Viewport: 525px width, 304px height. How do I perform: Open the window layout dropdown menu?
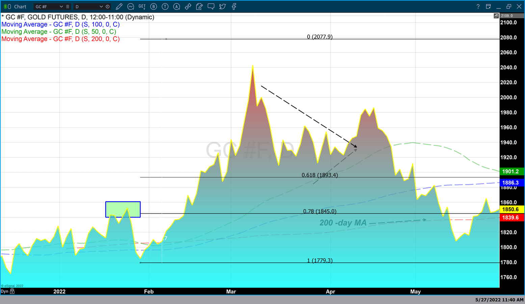click(x=488, y=6)
